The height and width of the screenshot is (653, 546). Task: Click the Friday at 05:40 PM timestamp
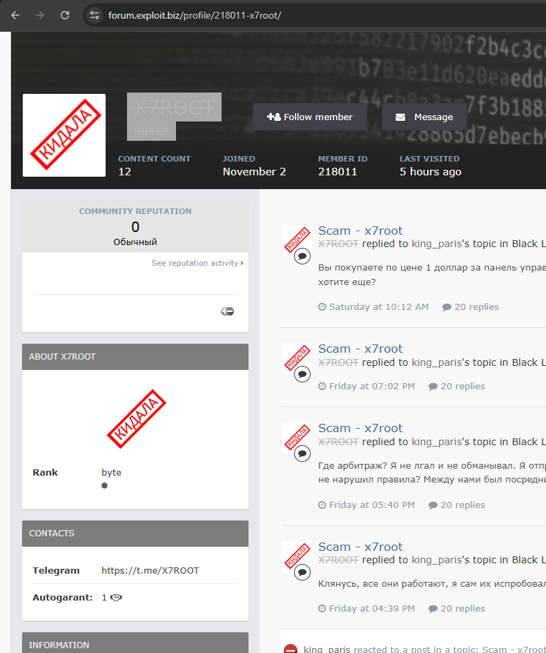click(x=371, y=505)
